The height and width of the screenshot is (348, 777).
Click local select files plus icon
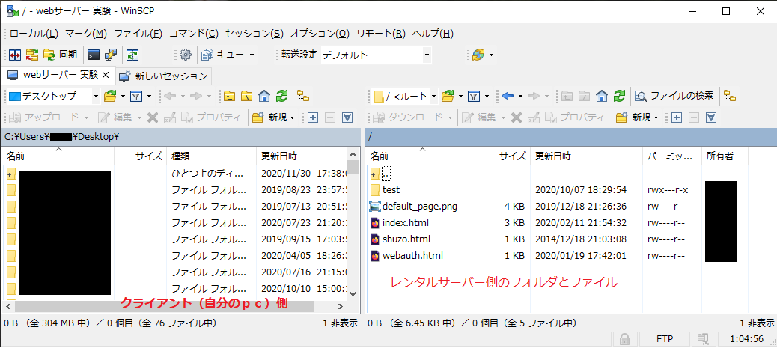click(x=313, y=117)
